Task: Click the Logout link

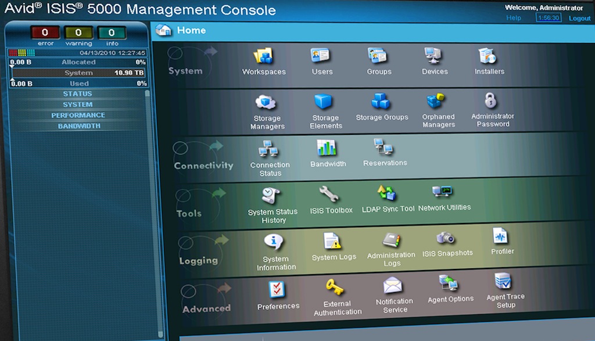Action: 579,19
